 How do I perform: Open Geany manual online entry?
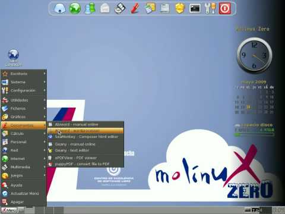coord(85,144)
